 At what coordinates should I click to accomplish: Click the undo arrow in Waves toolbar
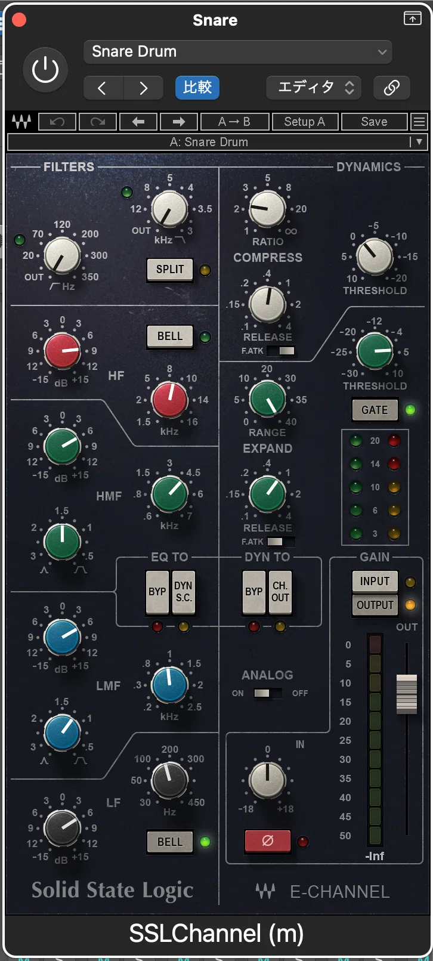click(57, 122)
